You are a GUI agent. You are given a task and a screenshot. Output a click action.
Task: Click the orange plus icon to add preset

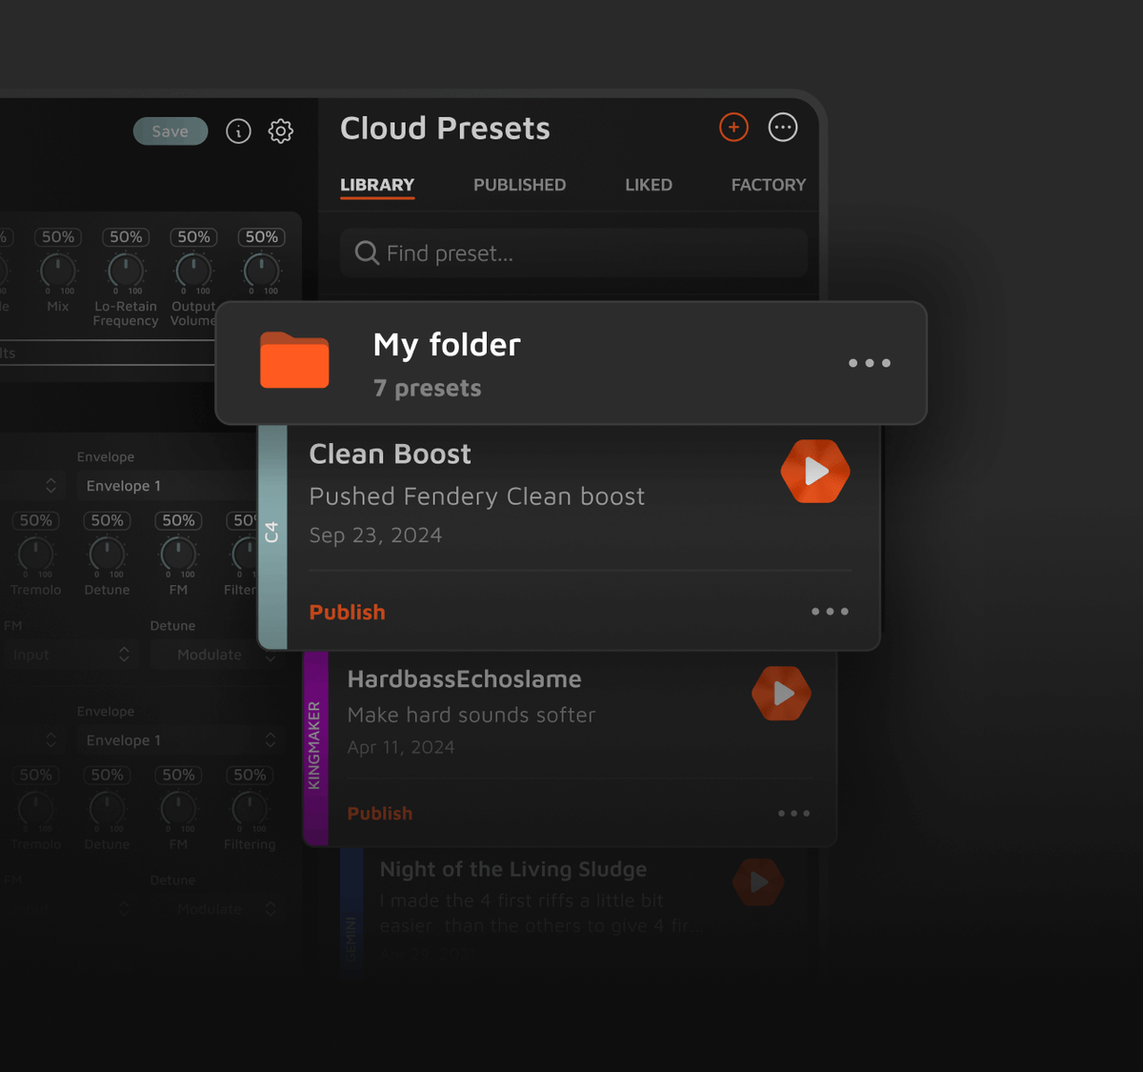pos(733,128)
